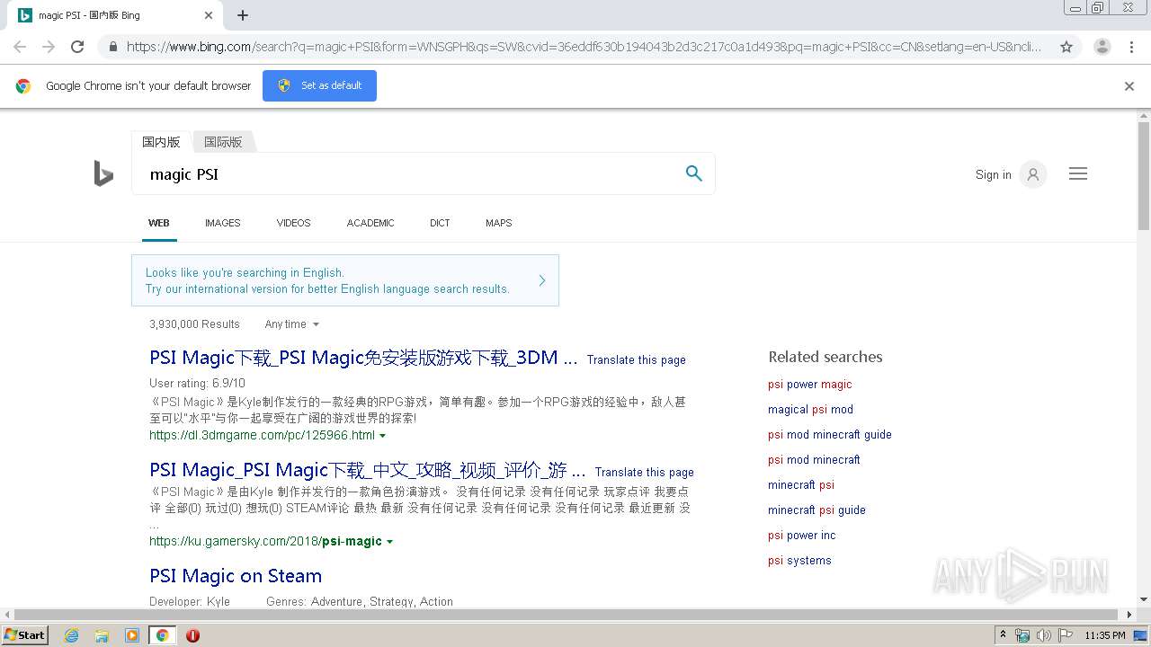Switch to IMAGES search tab

[222, 223]
